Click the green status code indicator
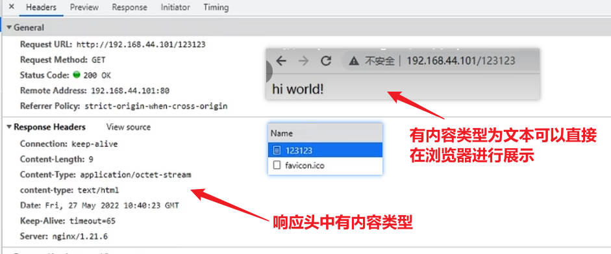Screen dimensions: 611x254 click(77, 75)
